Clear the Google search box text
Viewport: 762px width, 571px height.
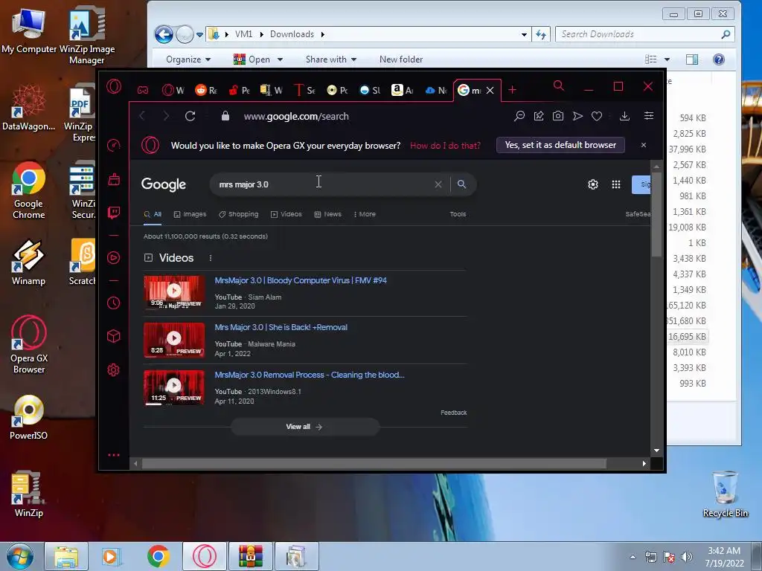(438, 184)
